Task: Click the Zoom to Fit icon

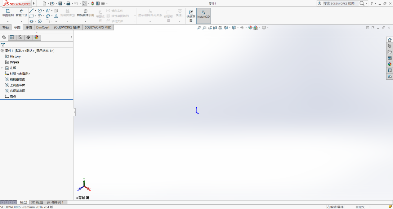Action: tap(199, 28)
